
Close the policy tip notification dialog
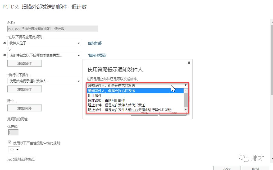189,63
